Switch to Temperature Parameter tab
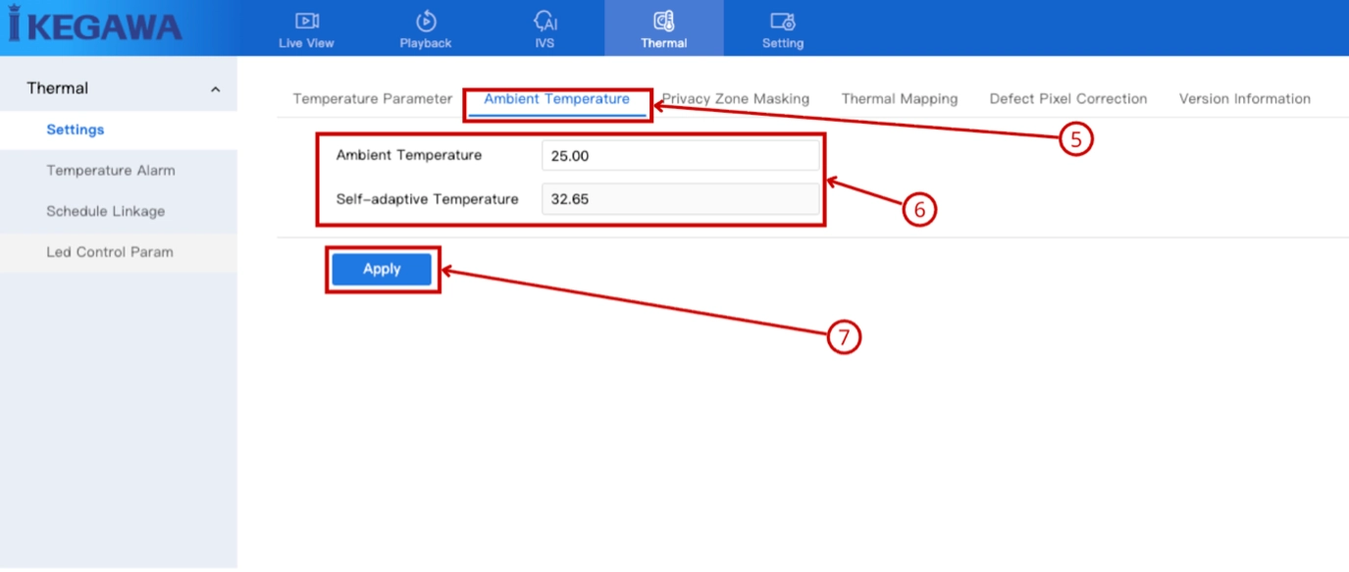The image size is (1349, 572). [373, 99]
